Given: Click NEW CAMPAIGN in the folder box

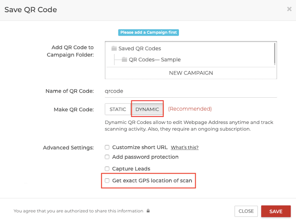Looking at the screenshot, I should (x=191, y=73).
